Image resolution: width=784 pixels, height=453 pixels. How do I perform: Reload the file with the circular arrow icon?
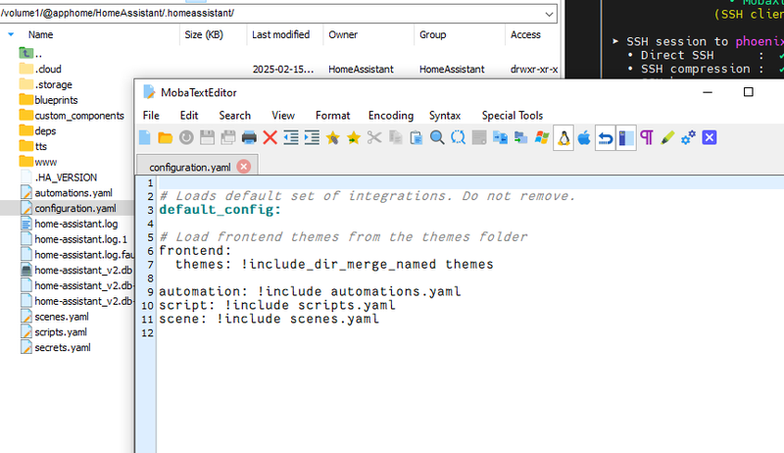pos(186,137)
